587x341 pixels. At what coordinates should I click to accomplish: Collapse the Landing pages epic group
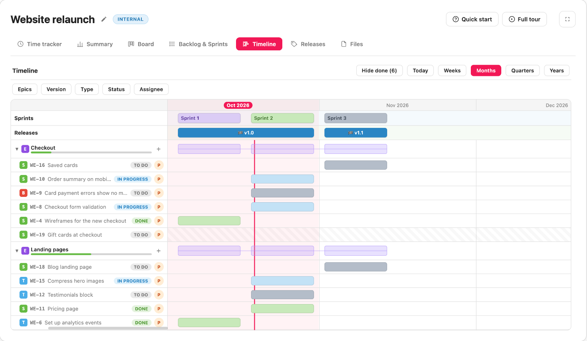coord(17,251)
